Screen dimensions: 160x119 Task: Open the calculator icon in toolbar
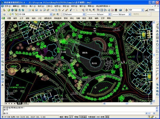coord(116,10)
